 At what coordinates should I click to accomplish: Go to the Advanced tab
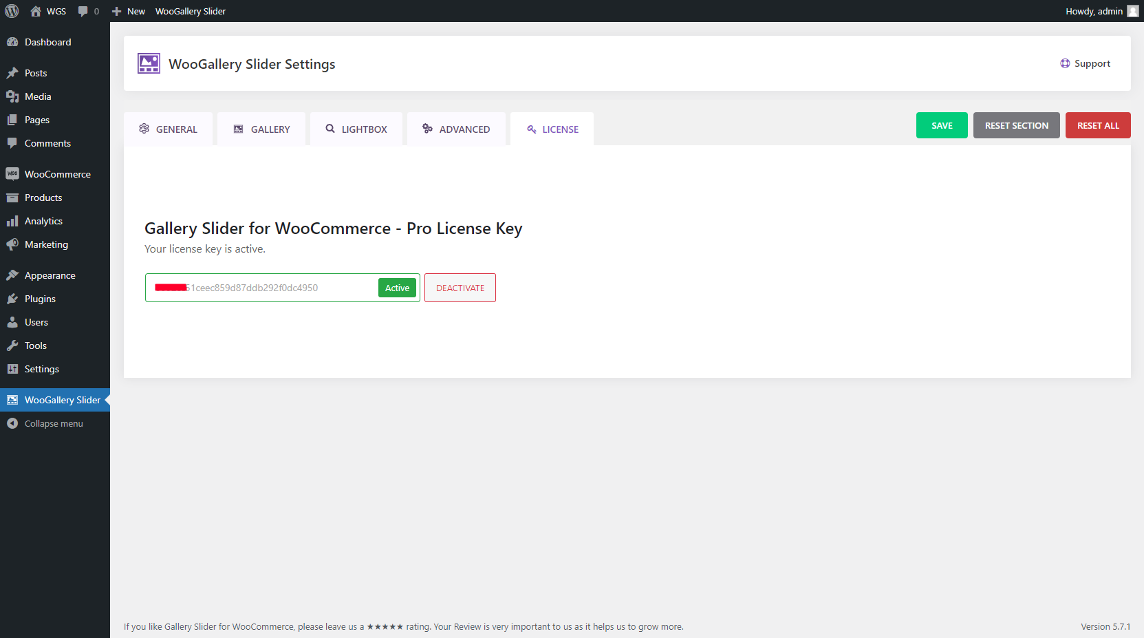click(456, 129)
